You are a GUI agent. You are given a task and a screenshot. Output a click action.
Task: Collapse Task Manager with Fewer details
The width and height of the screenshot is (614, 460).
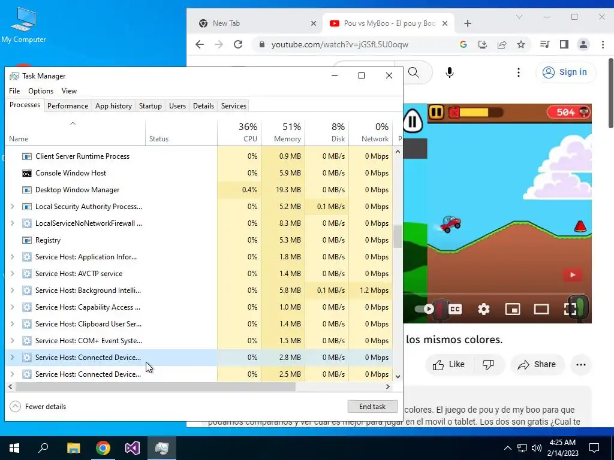38,407
